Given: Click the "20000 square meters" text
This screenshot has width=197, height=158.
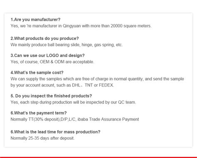Looking at the screenshot, I should [x=131, y=26].
